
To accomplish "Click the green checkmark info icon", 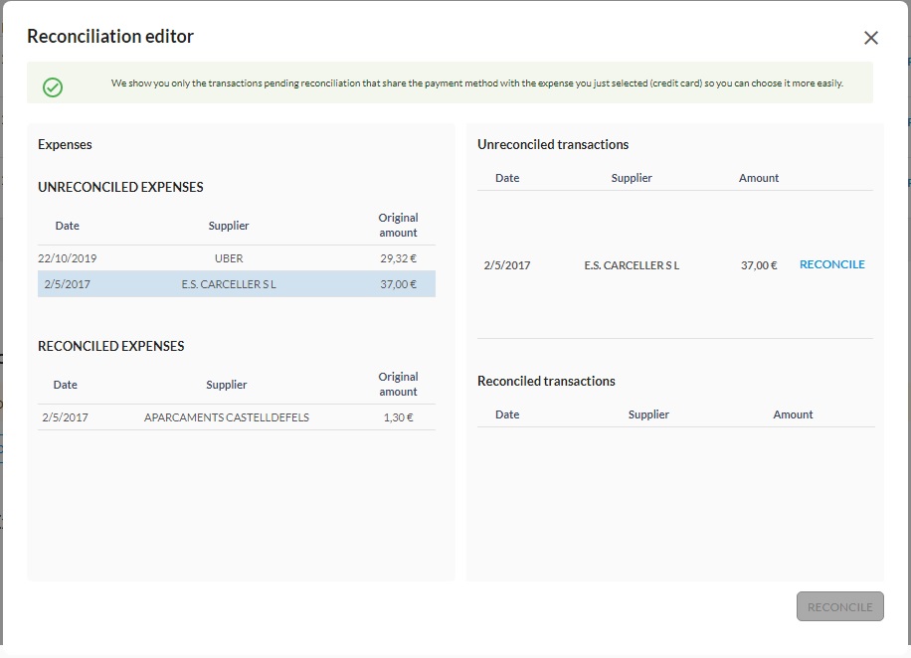I will (x=53, y=87).
